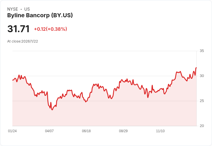This screenshot has height=146, width=212.
Task: Click the At close:2026/1/22 timestamp
Action: click(22, 41)
